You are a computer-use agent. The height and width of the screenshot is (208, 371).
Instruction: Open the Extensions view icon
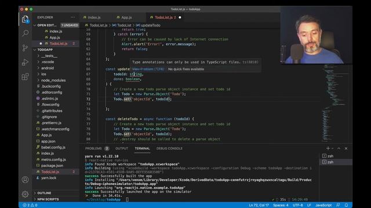[25, 77]
